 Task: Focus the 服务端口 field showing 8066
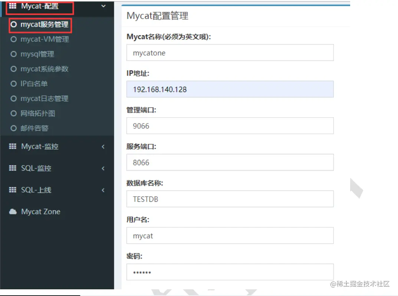(230, 162)
